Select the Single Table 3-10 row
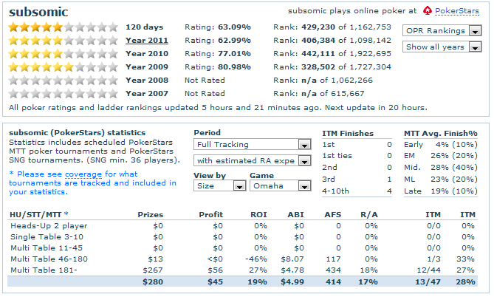Screen dimensions: 494x297 [x=243, y=236]
